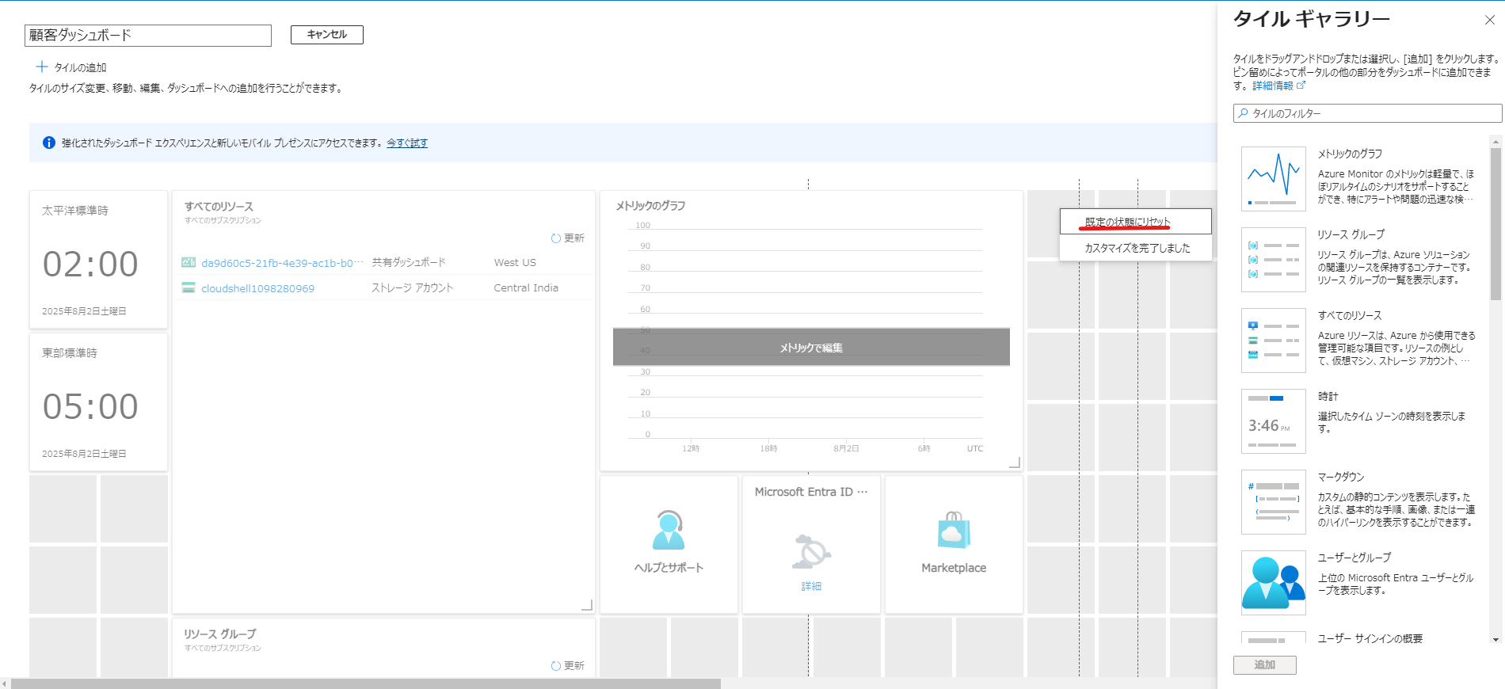Click the resize handle of the metrics graph tile
Screen dimensions: 1505x689
pyautogui.click(x=1014, y=463)
